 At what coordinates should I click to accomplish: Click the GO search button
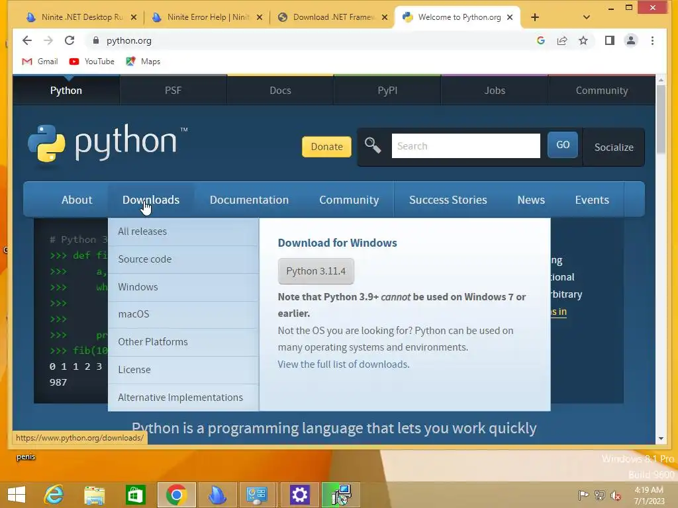coord(563,145)
